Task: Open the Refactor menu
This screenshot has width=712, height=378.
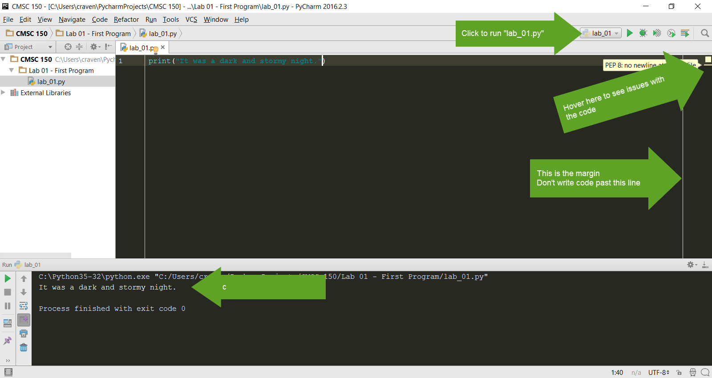Action: (x=126, y=20)
